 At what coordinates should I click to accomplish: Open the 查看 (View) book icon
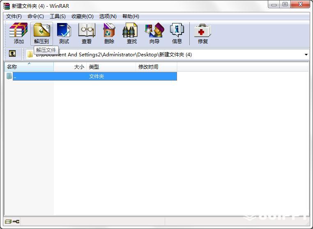click(x=87, y=33)
